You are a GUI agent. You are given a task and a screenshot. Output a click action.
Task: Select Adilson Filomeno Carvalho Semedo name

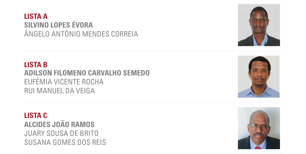click(x=87, y=73)
